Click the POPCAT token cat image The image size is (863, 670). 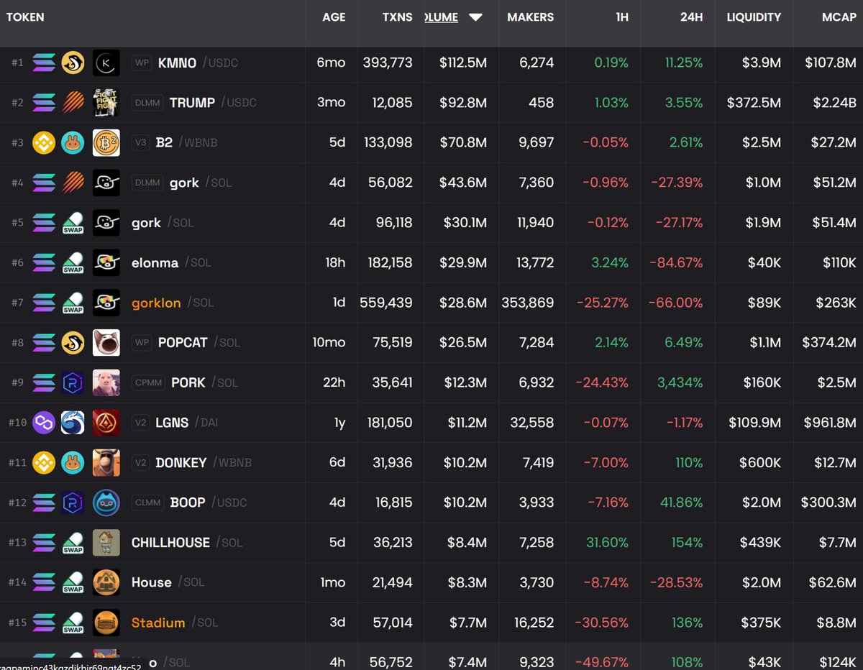[x=106, y=343]
